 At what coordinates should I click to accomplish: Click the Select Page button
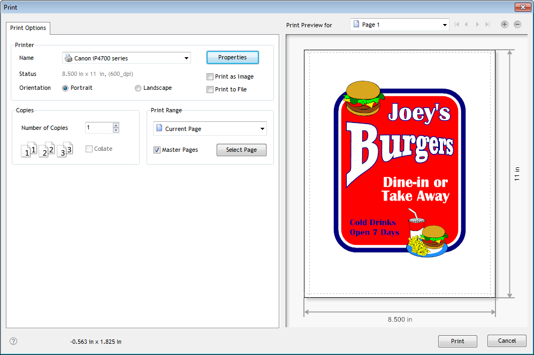(x=241, y=150)
